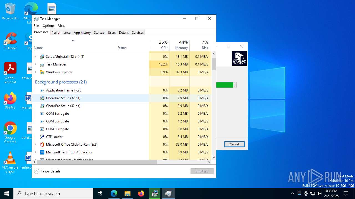Expand the Setup/Uninstall (32 bit) process group
This screenshot has width=355, height=199.
35,57
